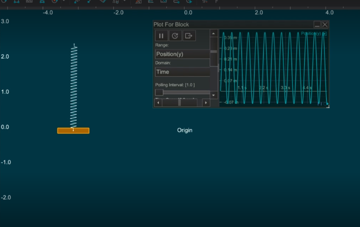Screen dimensions: 360x227
Task: Click the 3.3 s tick label on the graph
Action: coord(285,88)
